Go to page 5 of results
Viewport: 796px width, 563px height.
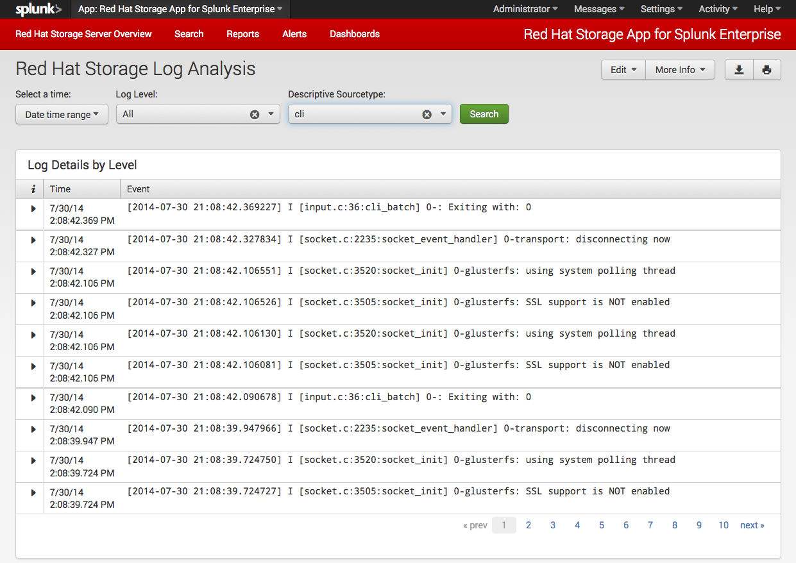602,525
